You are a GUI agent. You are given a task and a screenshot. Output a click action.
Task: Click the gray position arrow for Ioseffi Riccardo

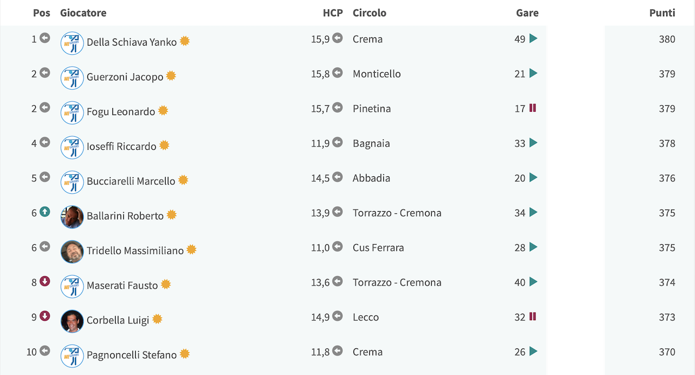pos(45,143)
